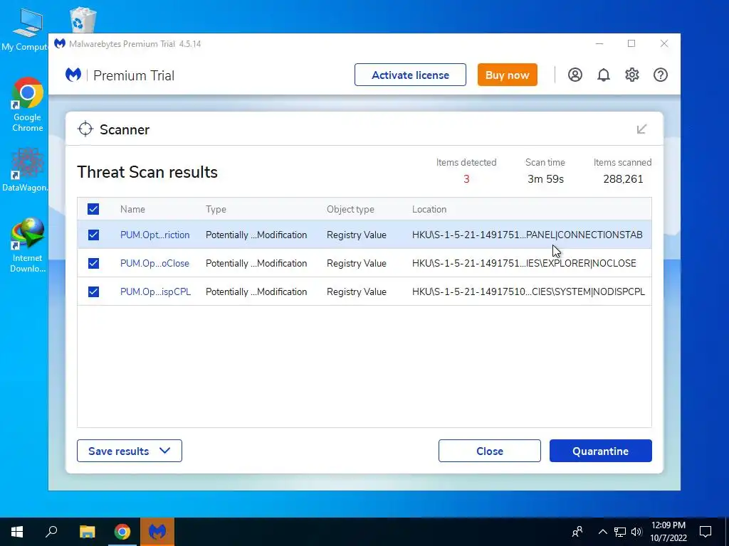Close the scan results
Image resolution: width=729 pixels, height=546 pixels.
tap(490, 451)
